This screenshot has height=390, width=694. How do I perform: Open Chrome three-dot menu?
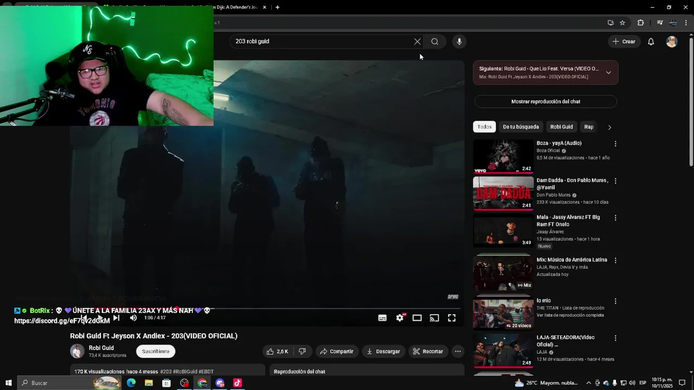click(x=685, y=23)
